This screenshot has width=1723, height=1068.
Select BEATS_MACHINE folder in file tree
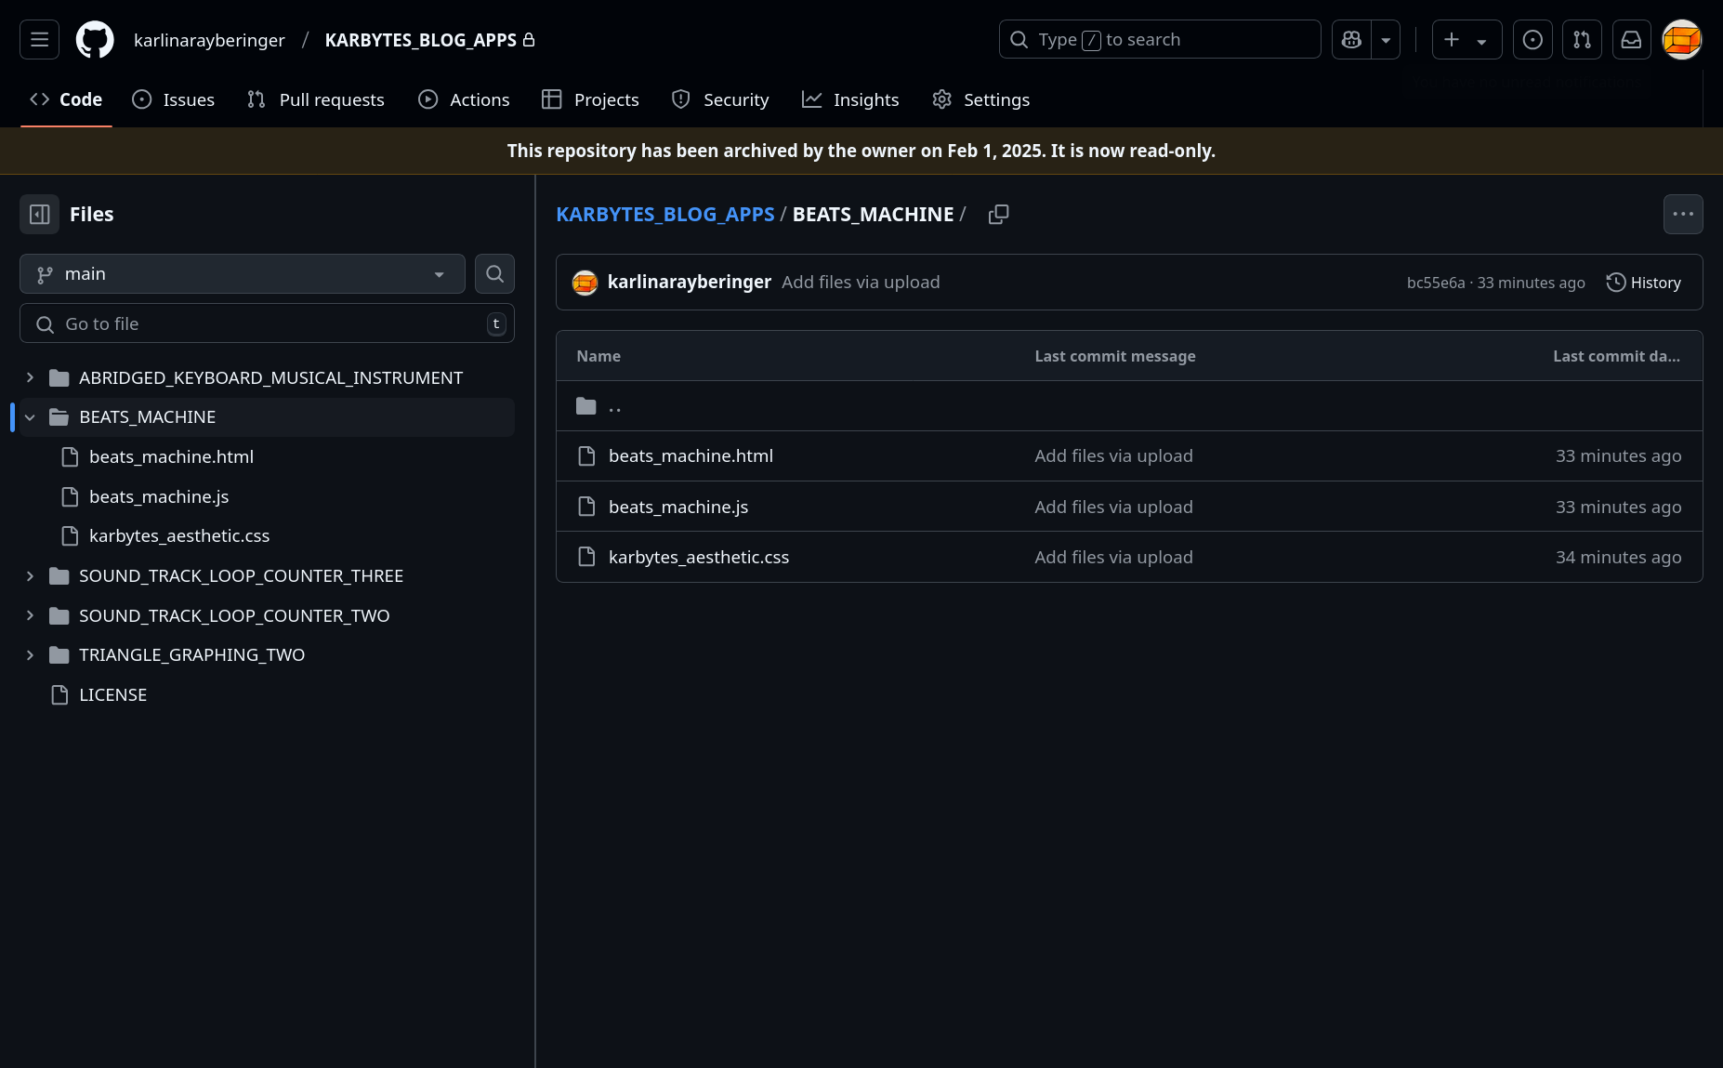147,417
